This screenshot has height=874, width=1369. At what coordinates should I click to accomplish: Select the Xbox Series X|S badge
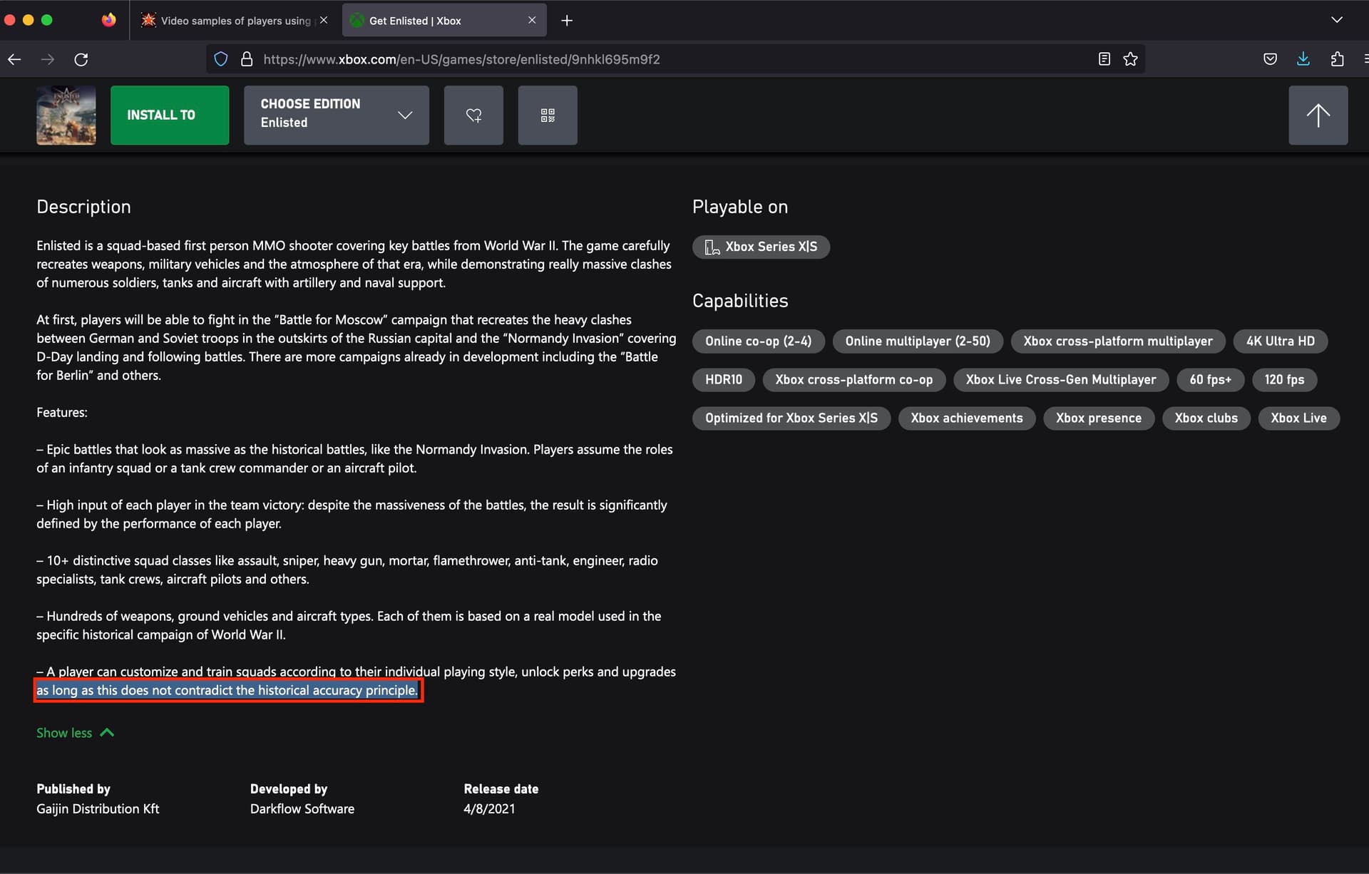[x=761, y=247]
